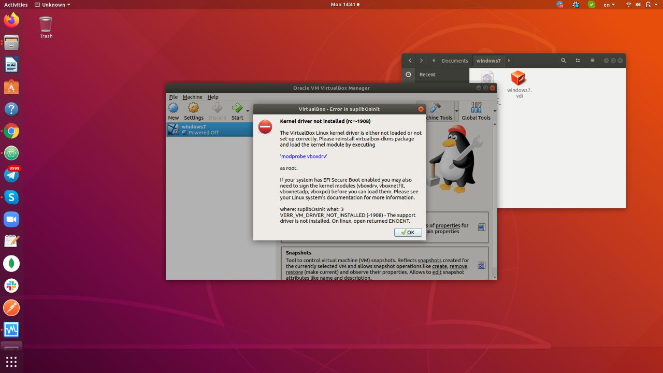Go back in Files window
The width and height of the screenshot is (663, 373).
tap(410, 61)
